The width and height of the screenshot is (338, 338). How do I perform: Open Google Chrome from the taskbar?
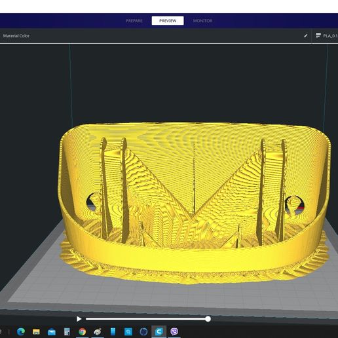click(x=83, y=332)
